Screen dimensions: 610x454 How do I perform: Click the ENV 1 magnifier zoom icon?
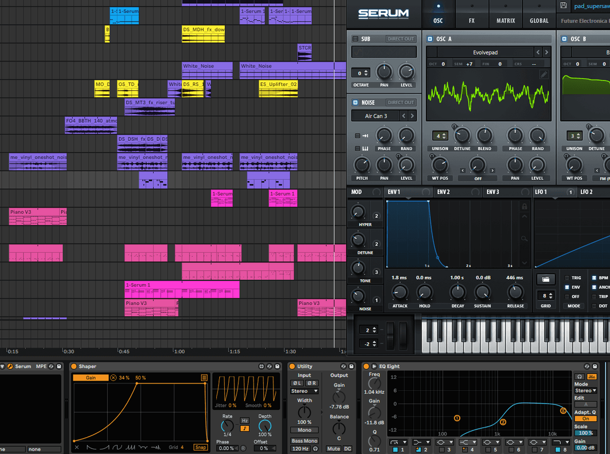[524, 239]
